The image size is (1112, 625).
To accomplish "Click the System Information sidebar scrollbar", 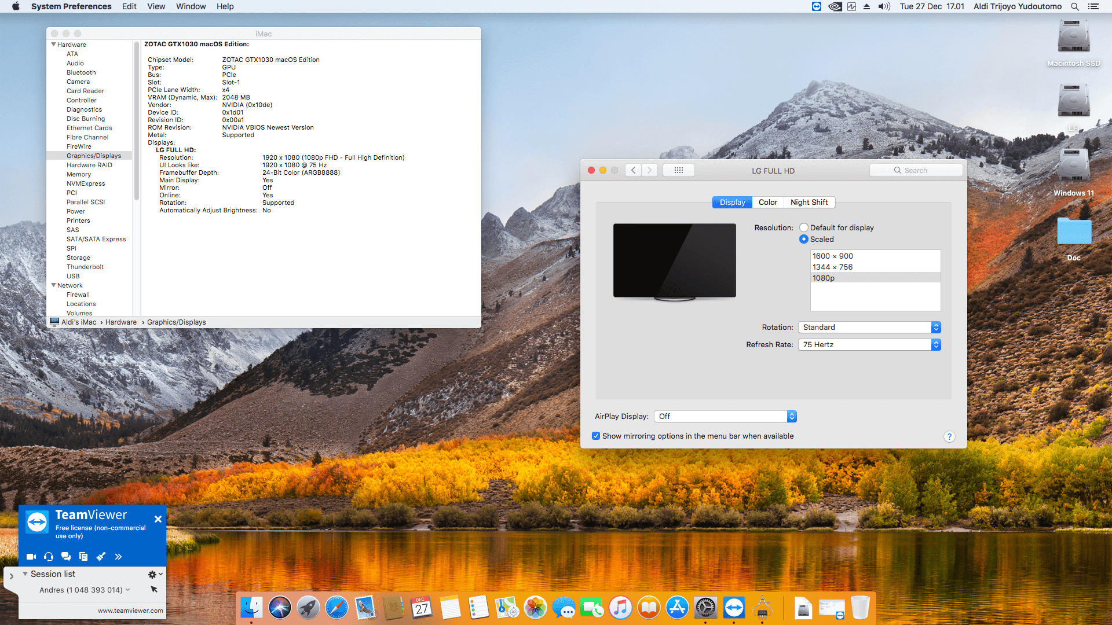I will click(x=137, y=121).
